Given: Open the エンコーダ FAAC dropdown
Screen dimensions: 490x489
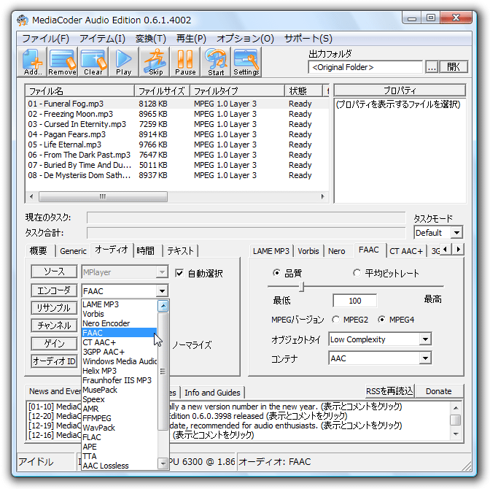Looking at the screenshot, I should click(x=125, y=291).
